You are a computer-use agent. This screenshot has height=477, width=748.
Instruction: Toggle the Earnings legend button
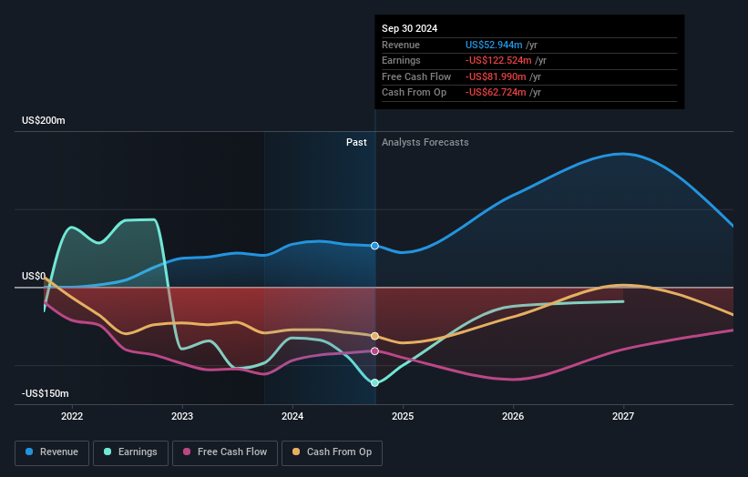pyautogui.click(x=130, y=452)
